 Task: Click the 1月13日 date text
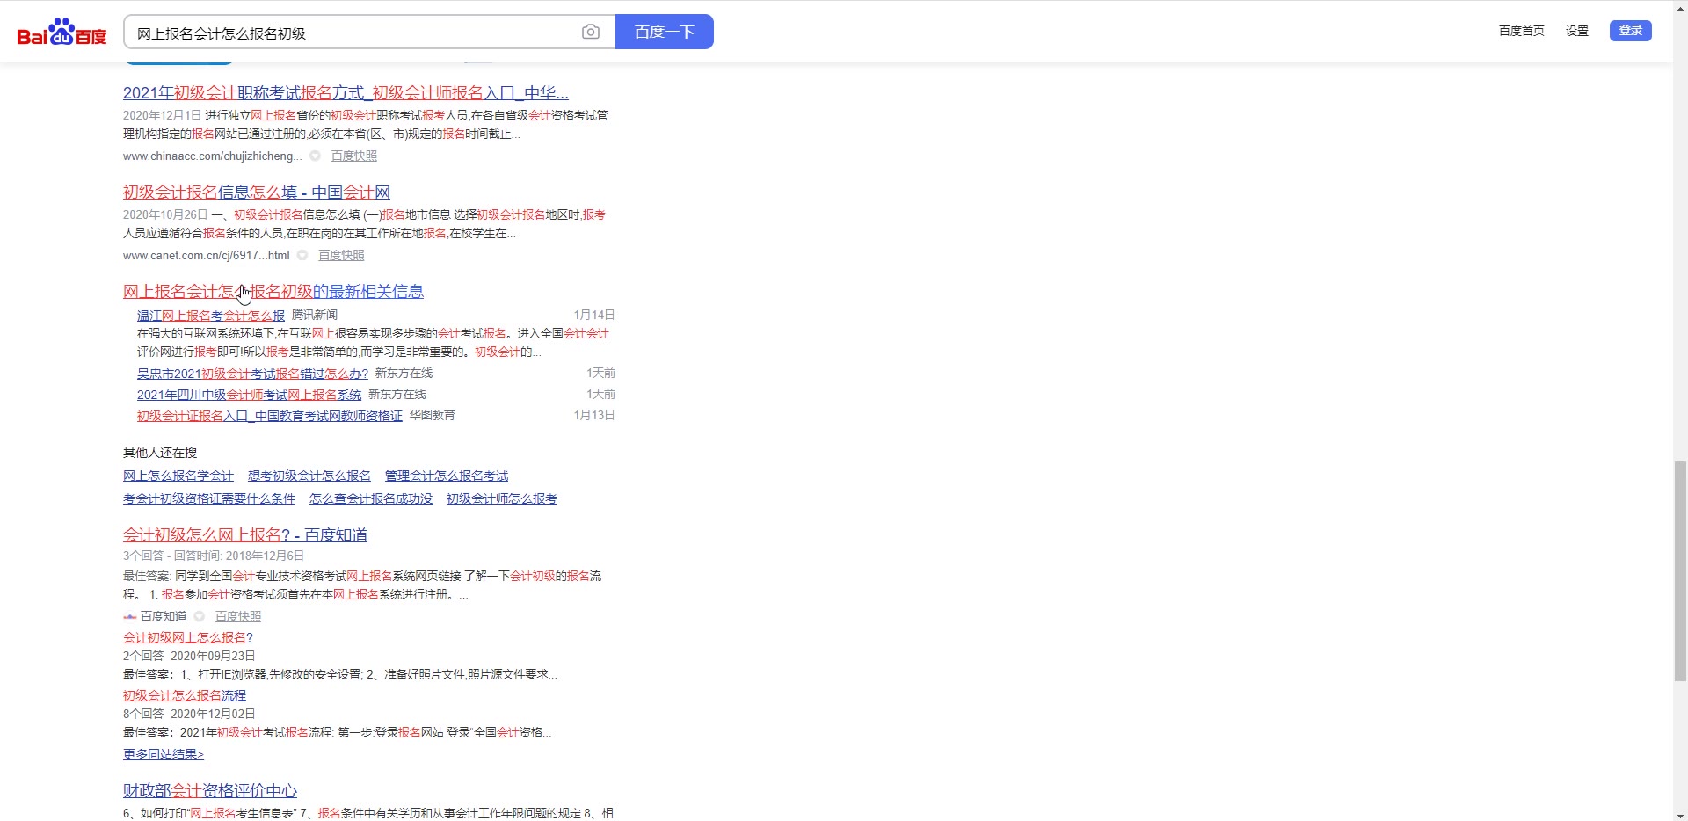coord(594,416)
